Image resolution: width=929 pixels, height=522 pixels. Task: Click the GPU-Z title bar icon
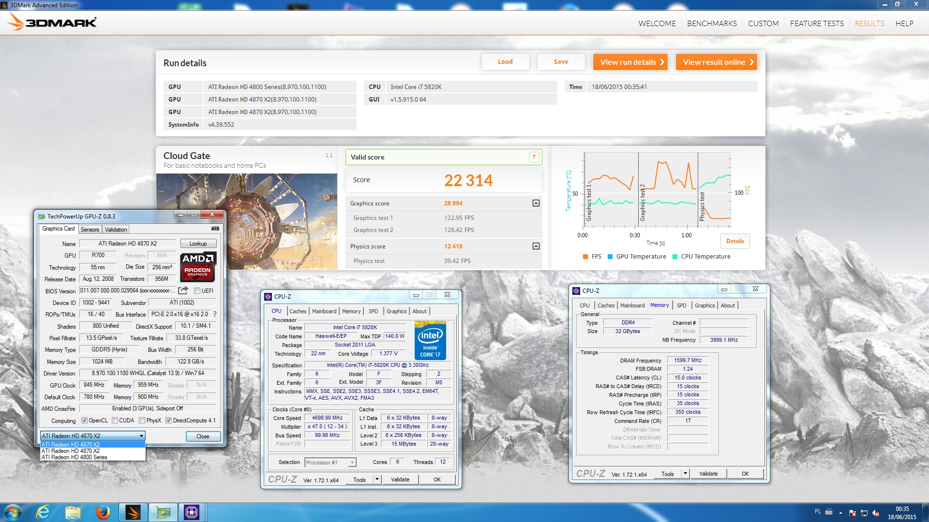42,216
